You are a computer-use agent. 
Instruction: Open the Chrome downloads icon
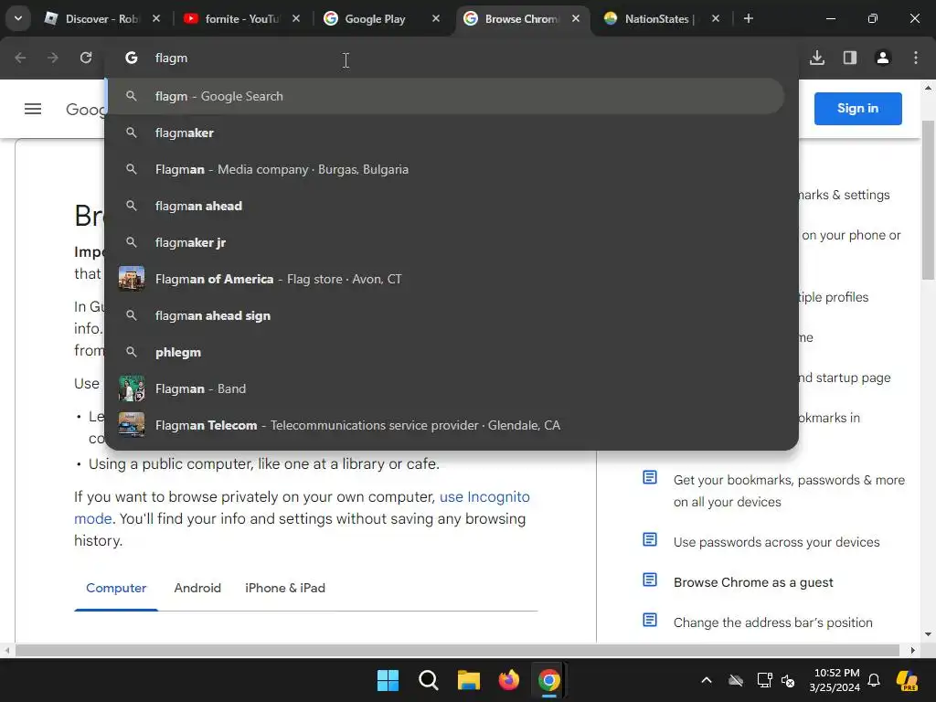click(817, 58)
